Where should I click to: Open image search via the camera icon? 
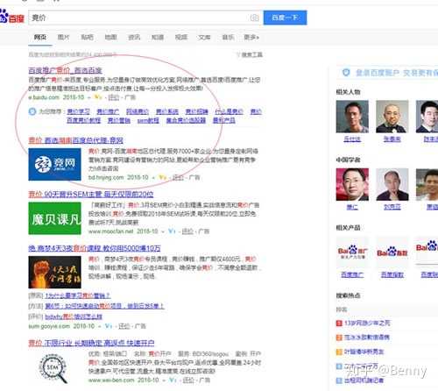click(254, 18)
